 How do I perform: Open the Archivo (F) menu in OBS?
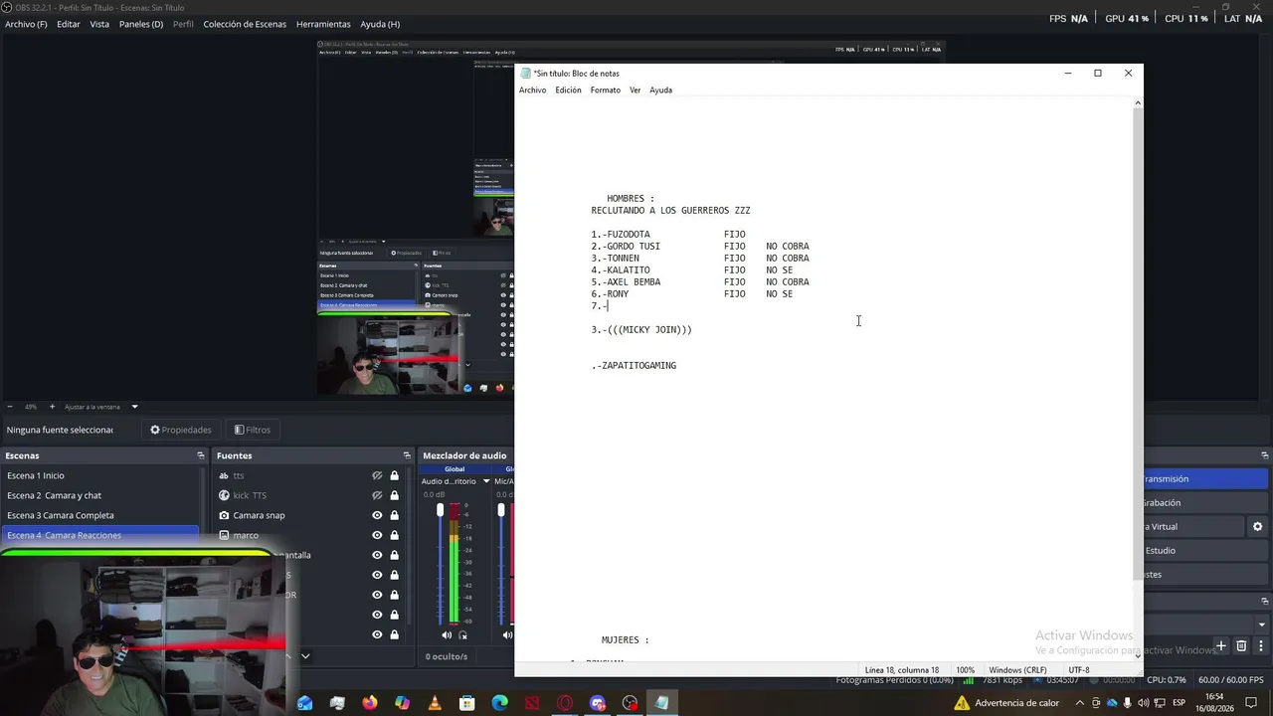(26, 24)
